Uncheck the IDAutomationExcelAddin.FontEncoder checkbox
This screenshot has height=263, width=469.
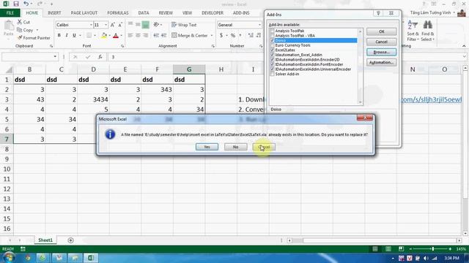pyautogui.click(x=272, y=64)
